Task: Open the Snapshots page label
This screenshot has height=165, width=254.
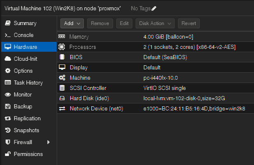Action: coord(26,131)
